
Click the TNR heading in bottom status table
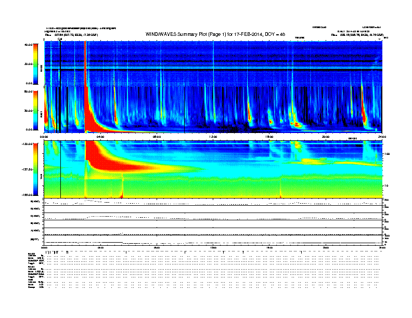(30, 280)
